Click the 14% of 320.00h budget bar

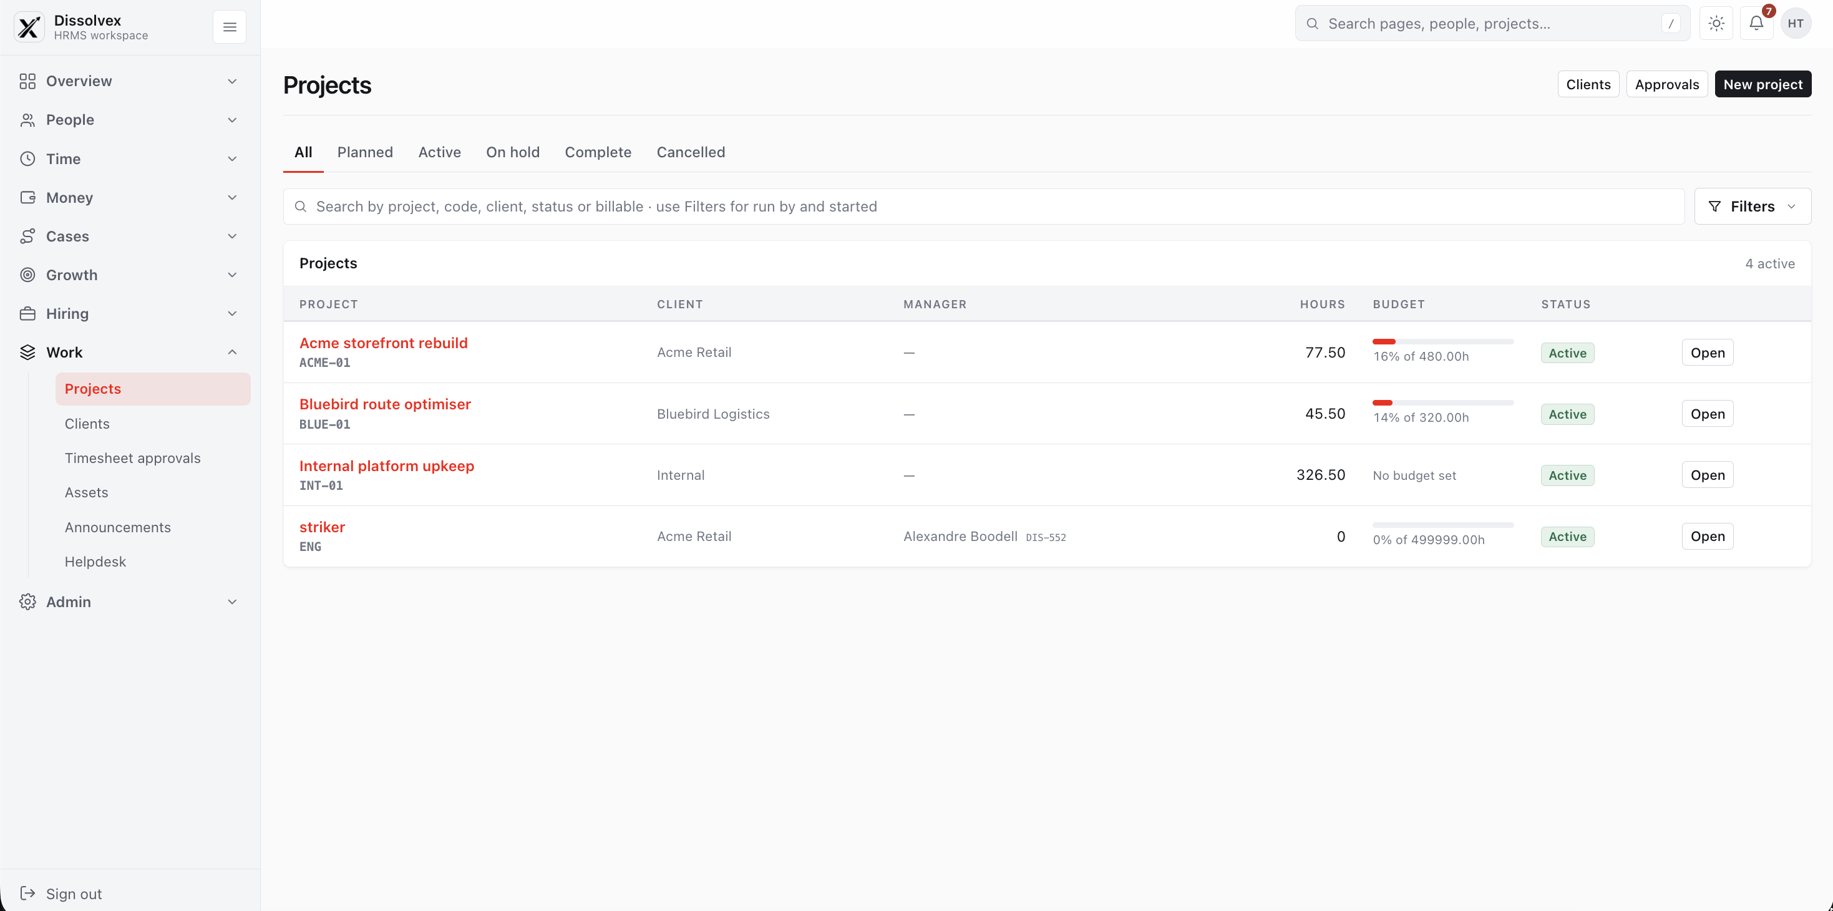pyautogui.click(x=1443, y=403)
